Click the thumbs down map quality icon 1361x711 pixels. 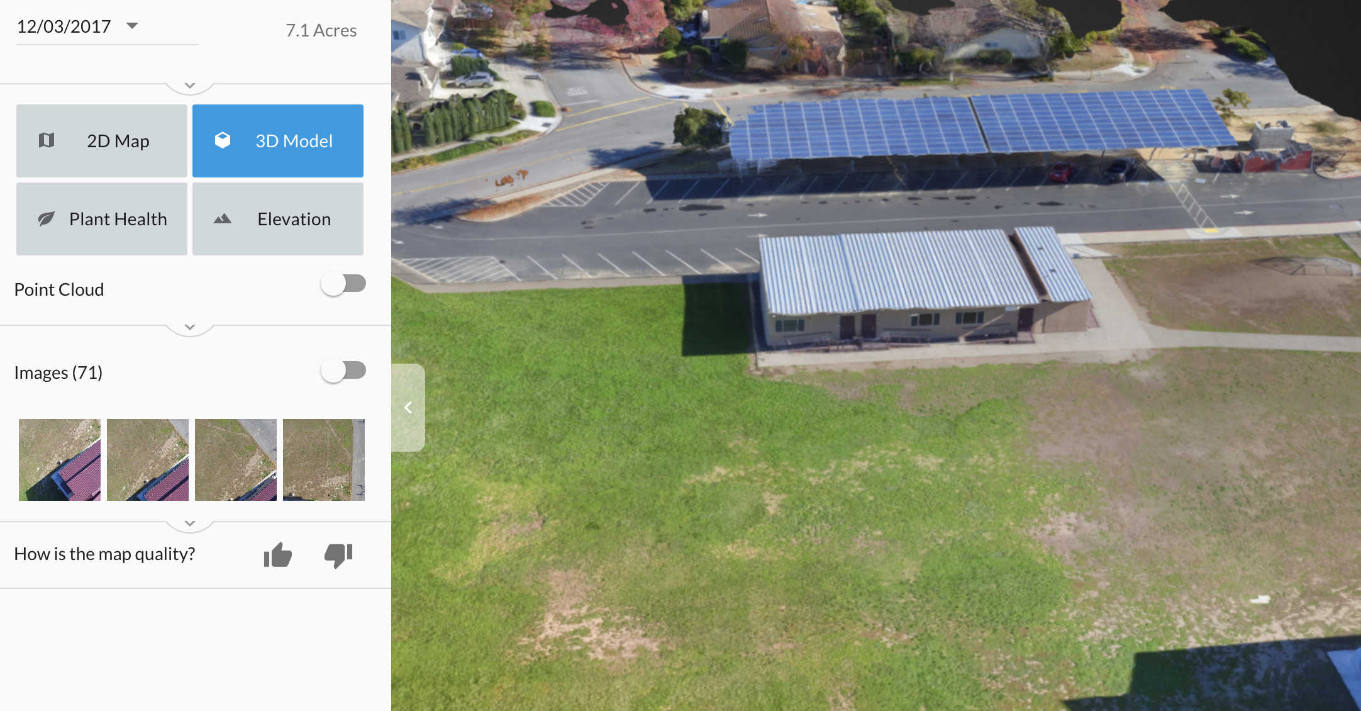click(x=338, y=555)
